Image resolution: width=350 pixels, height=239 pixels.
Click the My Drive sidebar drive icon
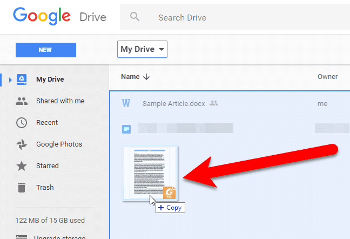point(22,79)
